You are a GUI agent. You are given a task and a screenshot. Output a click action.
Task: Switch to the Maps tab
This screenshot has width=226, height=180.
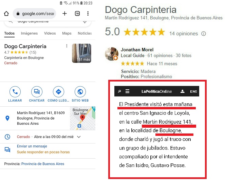(x=67, y=33)
